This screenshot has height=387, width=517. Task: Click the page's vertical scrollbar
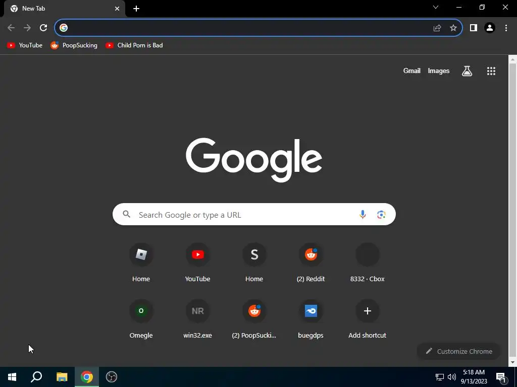[512, 211]
